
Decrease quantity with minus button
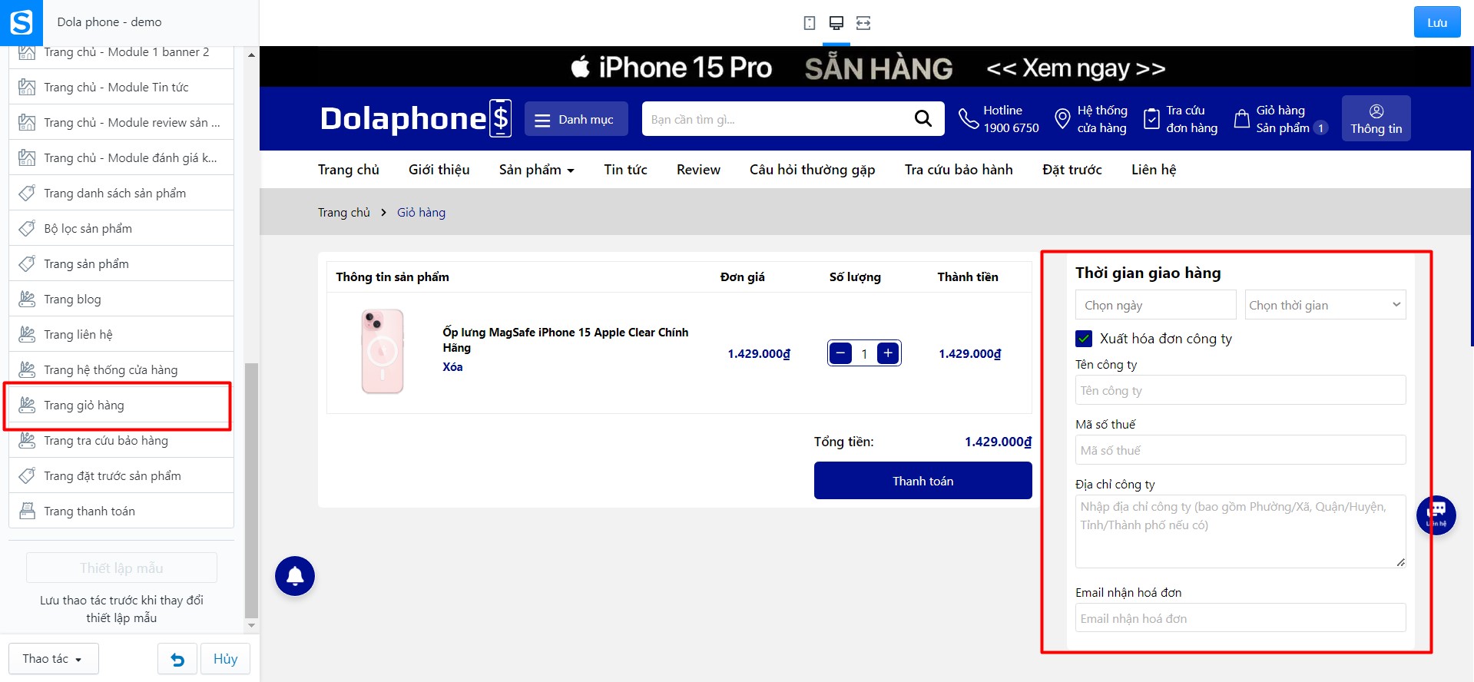(x=841, y=353)
